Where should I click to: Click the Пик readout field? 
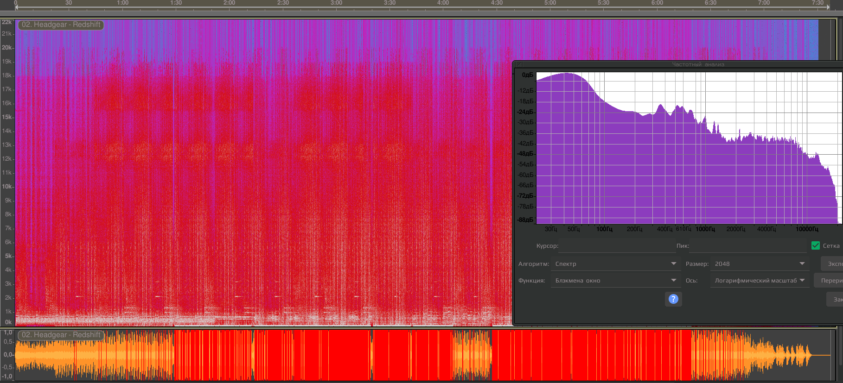pos(747,246)
